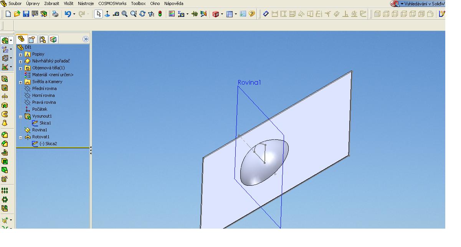Click the Vyhledávání v SolidWorks search field
Image resolution: width=461 pixels, height=247 pixels.
[423, 4]
